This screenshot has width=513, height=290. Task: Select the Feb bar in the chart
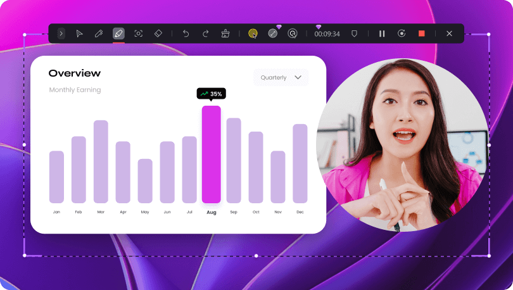coord(79,170)
